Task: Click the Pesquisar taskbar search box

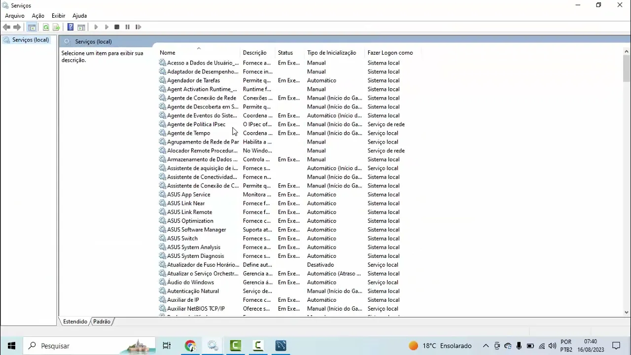Action: point(89,346)
